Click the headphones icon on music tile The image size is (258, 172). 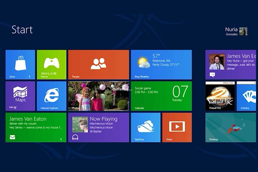coord(75,137)
